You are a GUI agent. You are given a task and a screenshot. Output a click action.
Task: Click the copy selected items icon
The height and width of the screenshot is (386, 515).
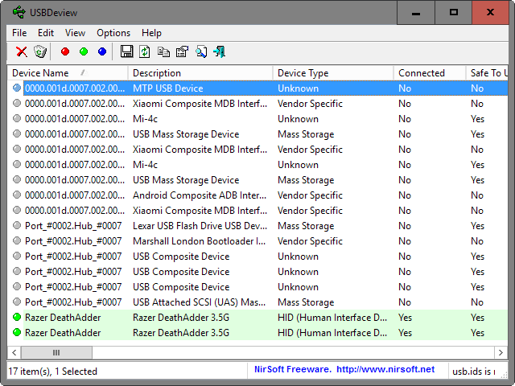click(163, 51)
